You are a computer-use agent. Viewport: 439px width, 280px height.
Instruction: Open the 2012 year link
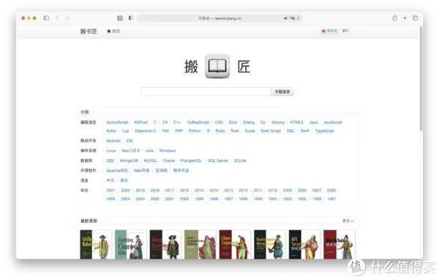click(243, 191)
